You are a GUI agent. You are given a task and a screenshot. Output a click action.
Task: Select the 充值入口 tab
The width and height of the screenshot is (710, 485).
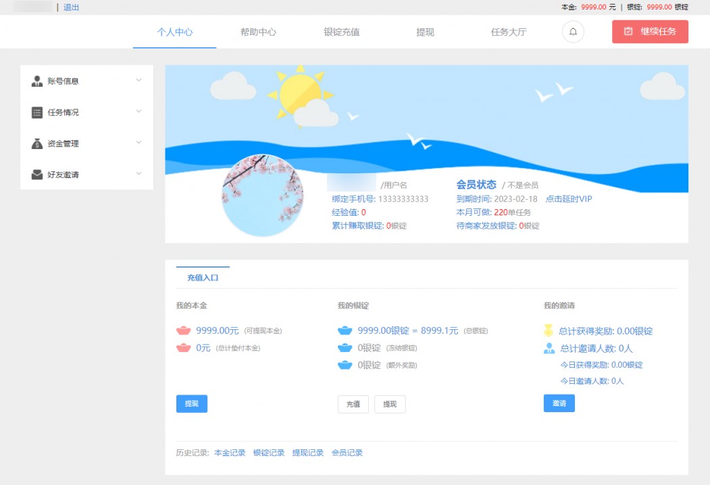[203, 277]
